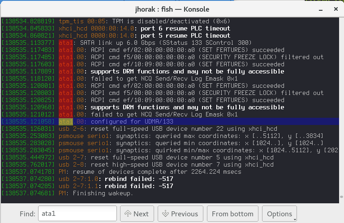Click the Find input field containing ata1
This screenshot has height=223, width=344.
coord(77,214)
